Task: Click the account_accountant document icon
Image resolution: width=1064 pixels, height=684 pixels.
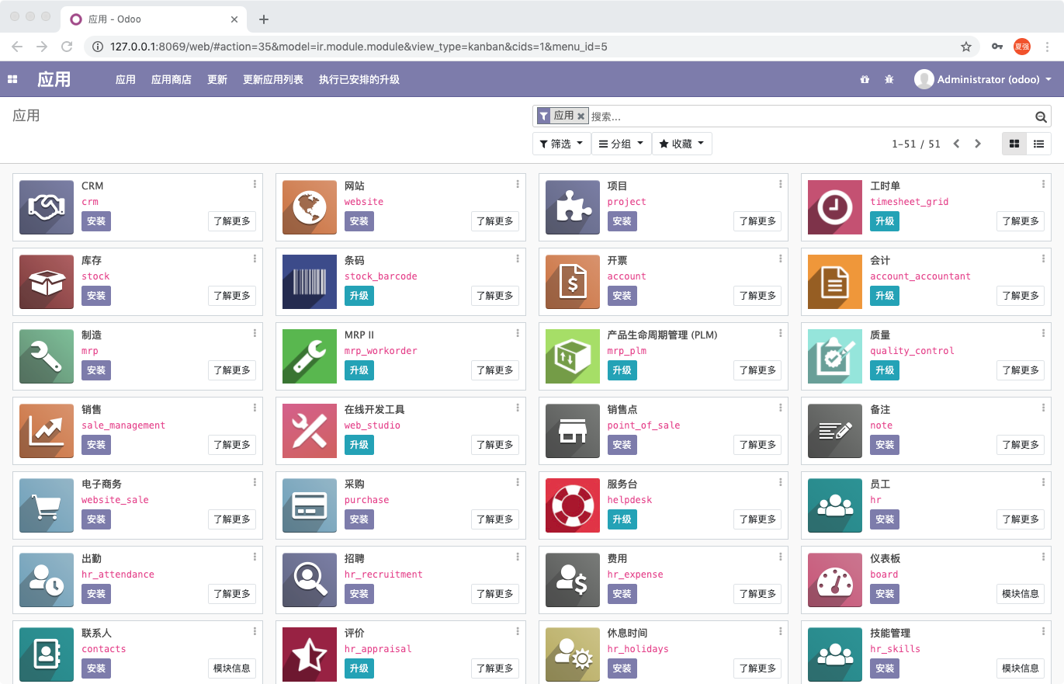Action: point(835,282)
